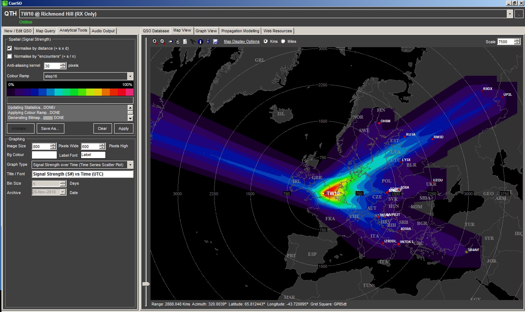Open the Map Query tab
Image resolution: width=525 pixels, height=312 pixels.
tap(45, 31)
